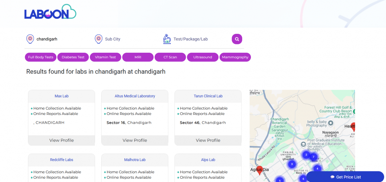Viewport: 386px width, 182px height.
Task: Open the Max Lab title link
Action: click(62, 96)
